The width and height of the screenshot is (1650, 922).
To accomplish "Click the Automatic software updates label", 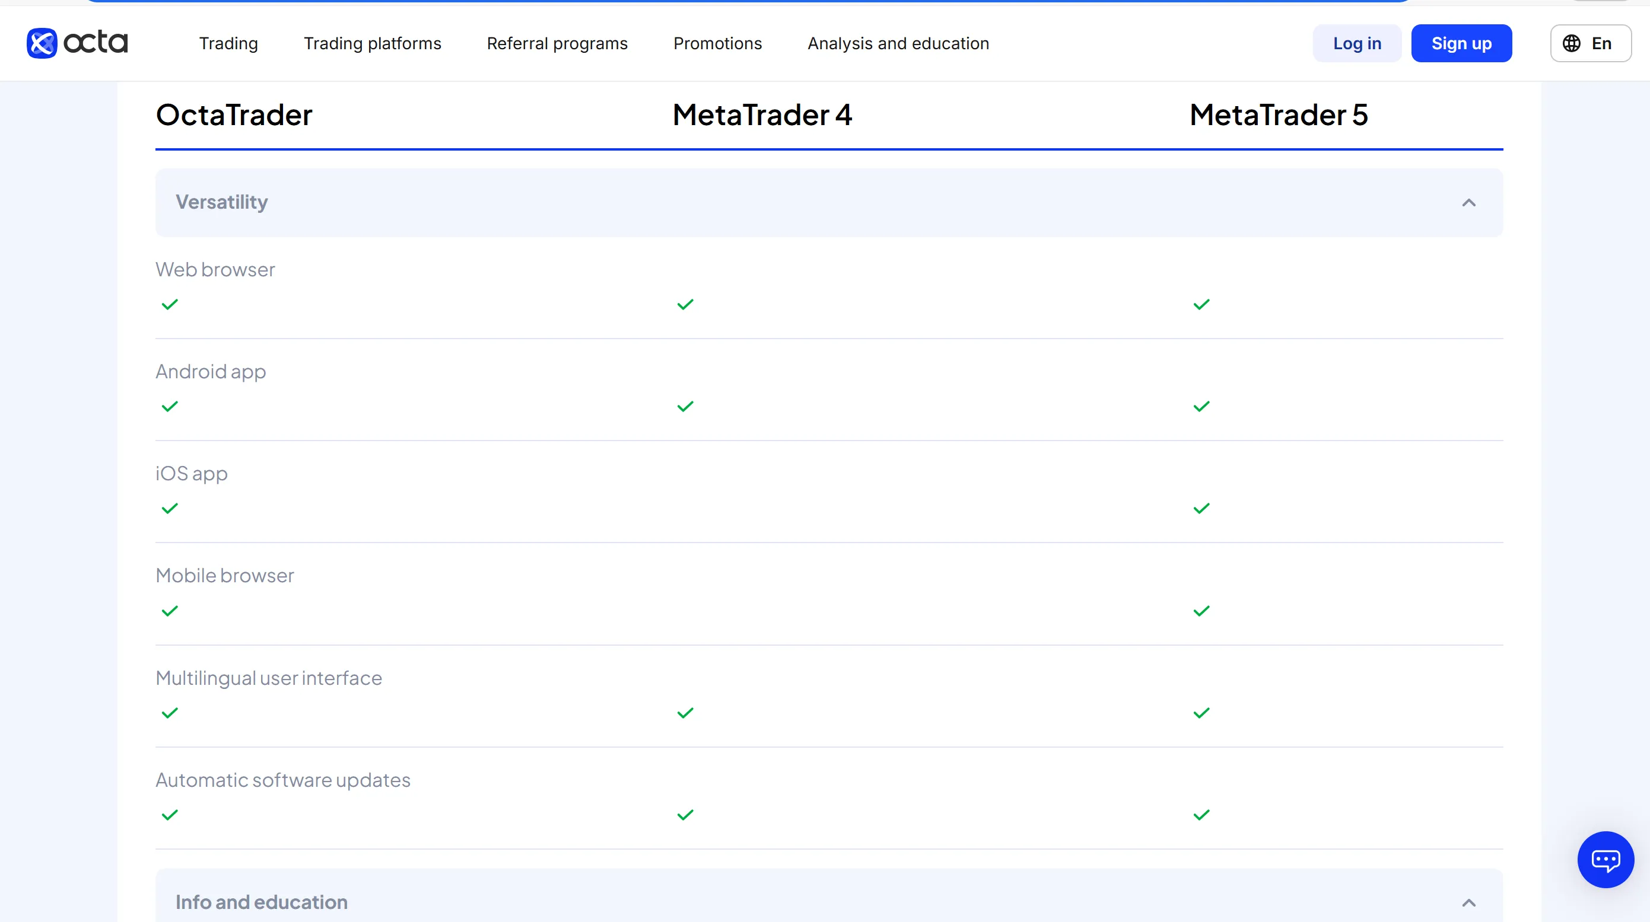I will click(x=283, y=780).
